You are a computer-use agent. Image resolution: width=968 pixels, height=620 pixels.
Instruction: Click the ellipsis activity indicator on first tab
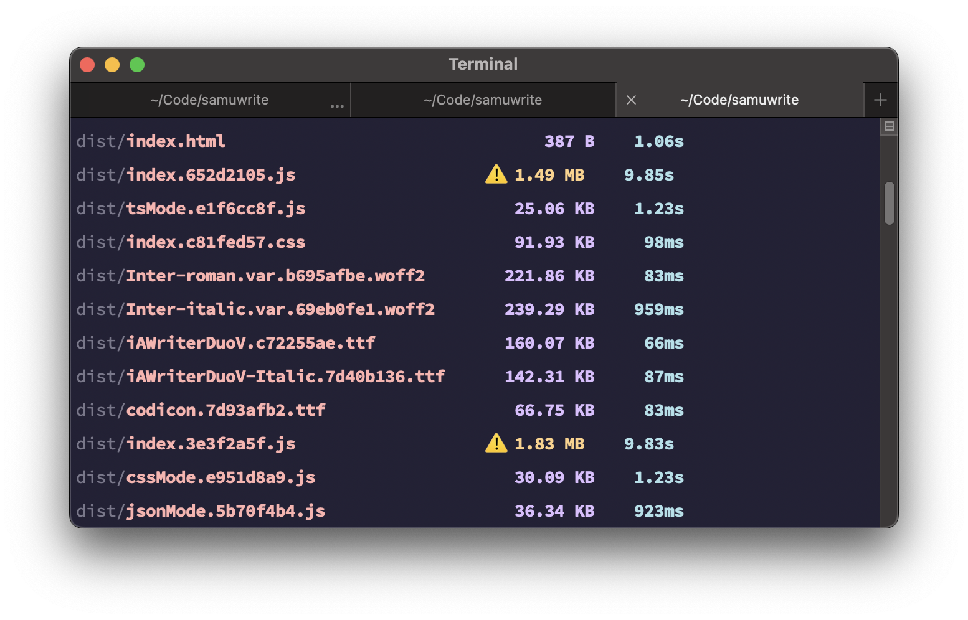pos(337,106)
